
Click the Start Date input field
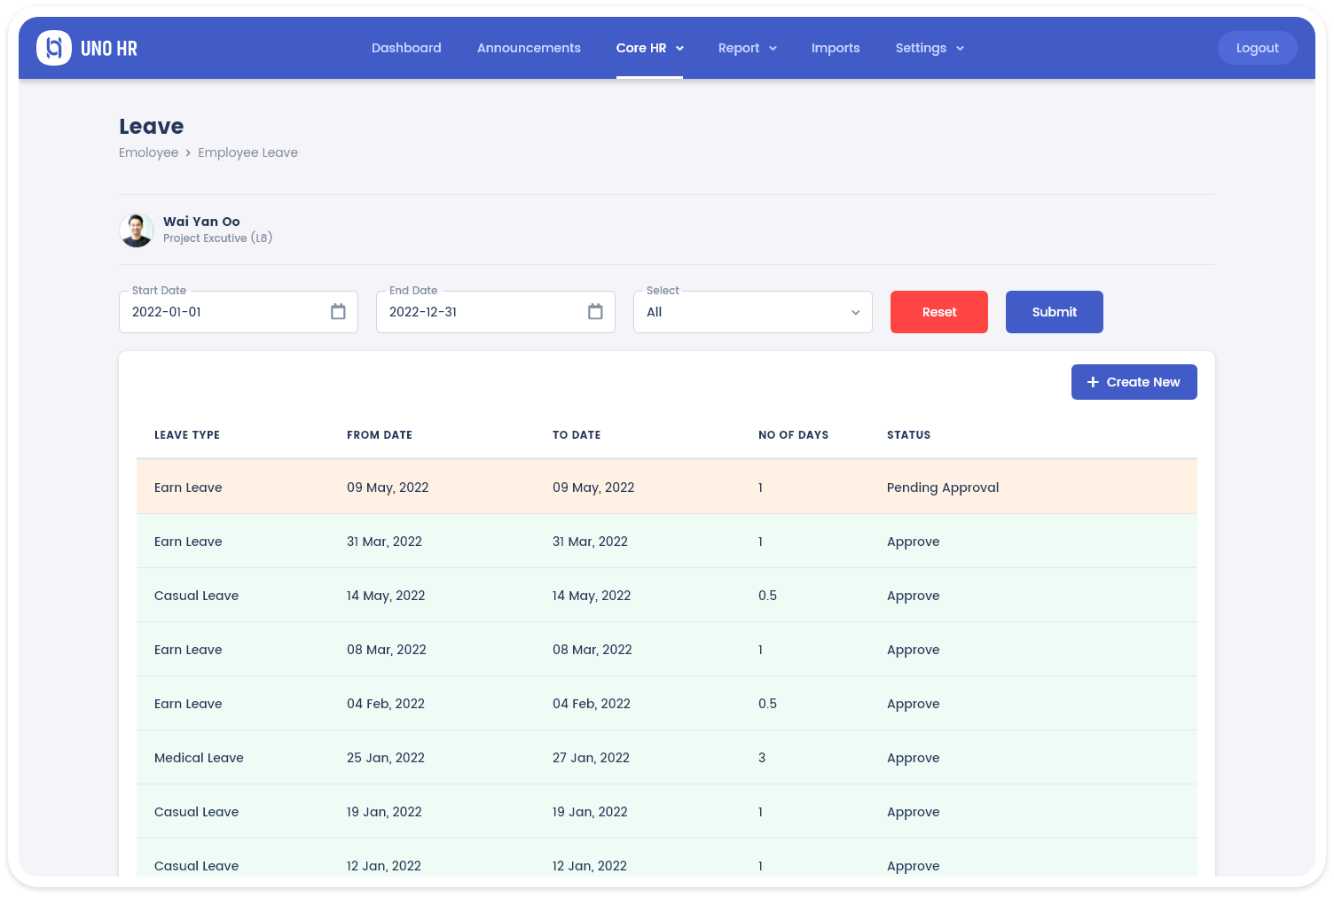[x=226, y=312]
